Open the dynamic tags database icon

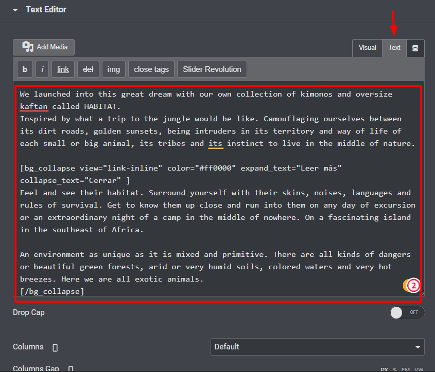click(x=415, y=48)
